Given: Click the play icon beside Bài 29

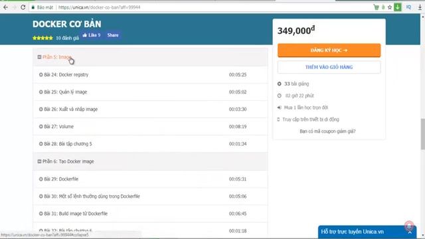Looking at the screenshot, I should pos(41,179).
